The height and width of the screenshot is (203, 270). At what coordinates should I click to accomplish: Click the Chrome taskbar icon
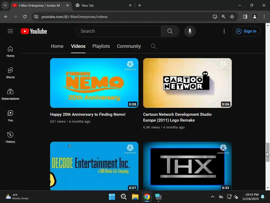point(147,197)
